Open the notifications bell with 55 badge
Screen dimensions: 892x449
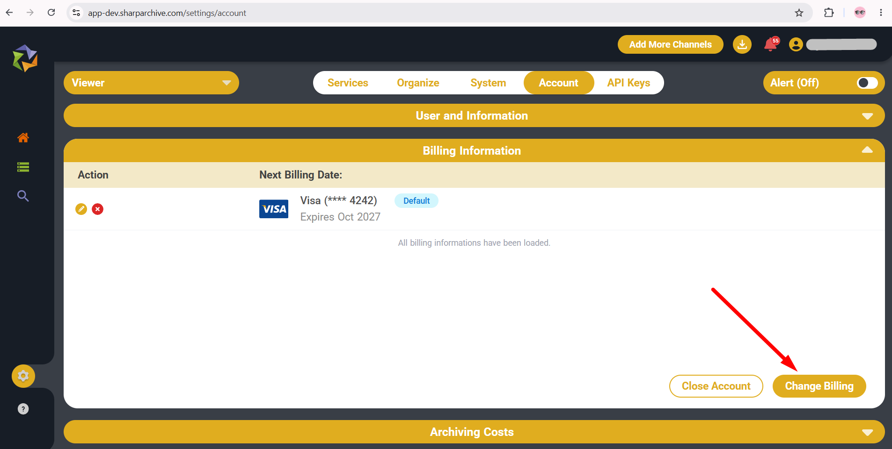(771, 44)
